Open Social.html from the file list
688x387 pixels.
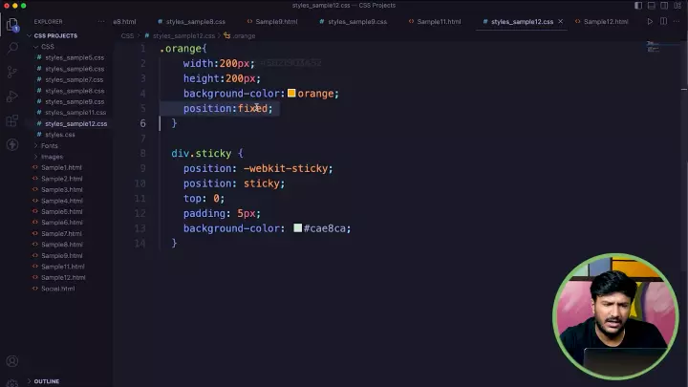coord(57,288)
